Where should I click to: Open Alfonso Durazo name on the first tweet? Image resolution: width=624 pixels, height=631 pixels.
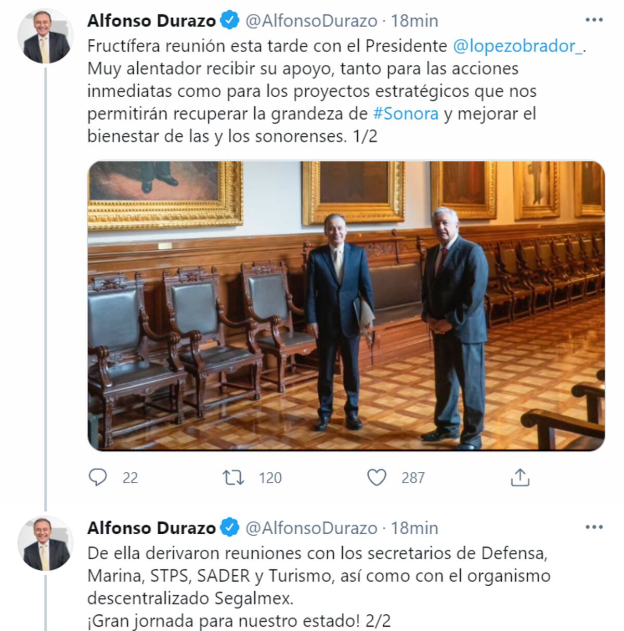[x=151, y=20]
